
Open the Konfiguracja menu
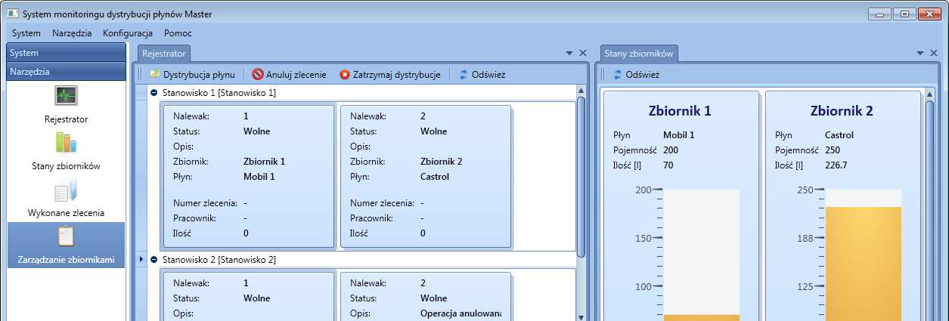click(128, 33)
